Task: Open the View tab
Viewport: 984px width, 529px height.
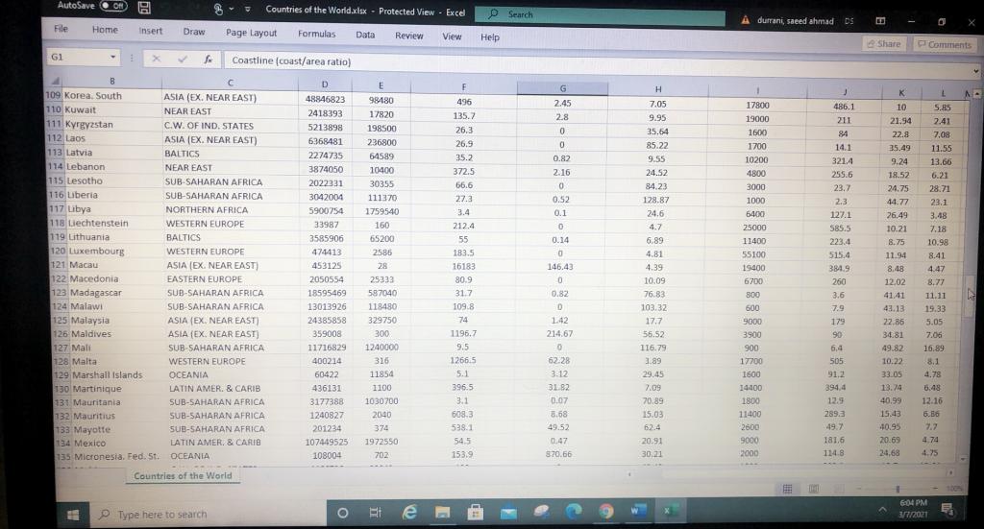Action: click(x=452, y=36)
